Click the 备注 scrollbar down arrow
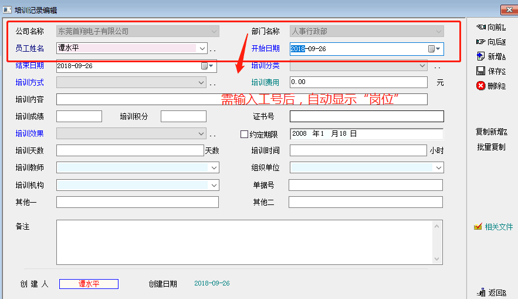518x299 pixels. click(x=438, y=259)
